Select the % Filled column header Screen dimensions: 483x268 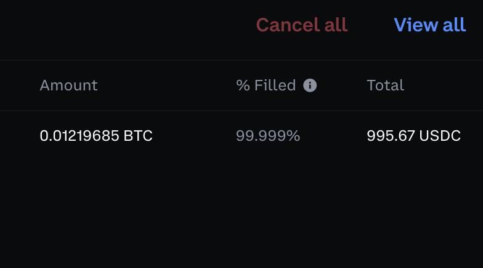[266, 85]
